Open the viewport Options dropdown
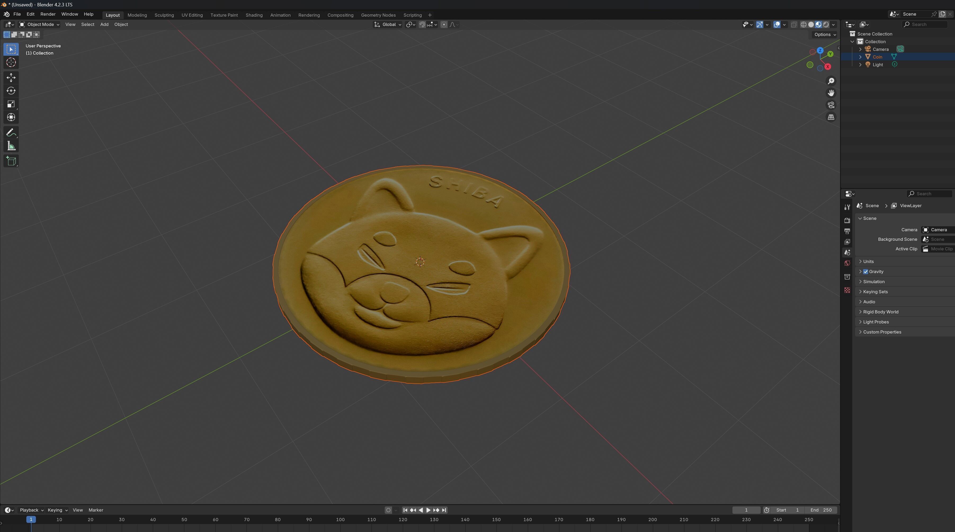 click(825, 34)
